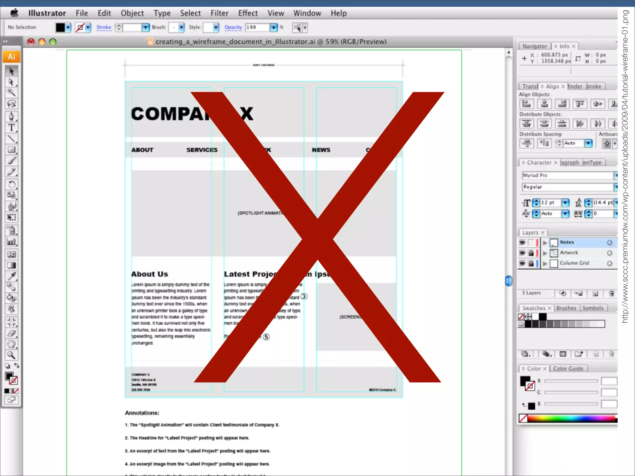Select the Blend tool
Viewport: 635px width, 476px height.
click(11, 287)
